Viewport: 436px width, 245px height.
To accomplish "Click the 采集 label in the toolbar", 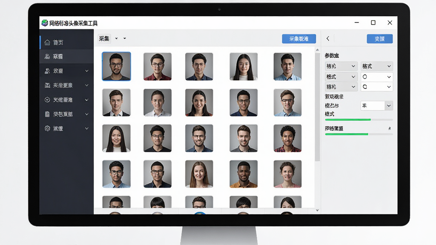I will click(x=104, y=39).
